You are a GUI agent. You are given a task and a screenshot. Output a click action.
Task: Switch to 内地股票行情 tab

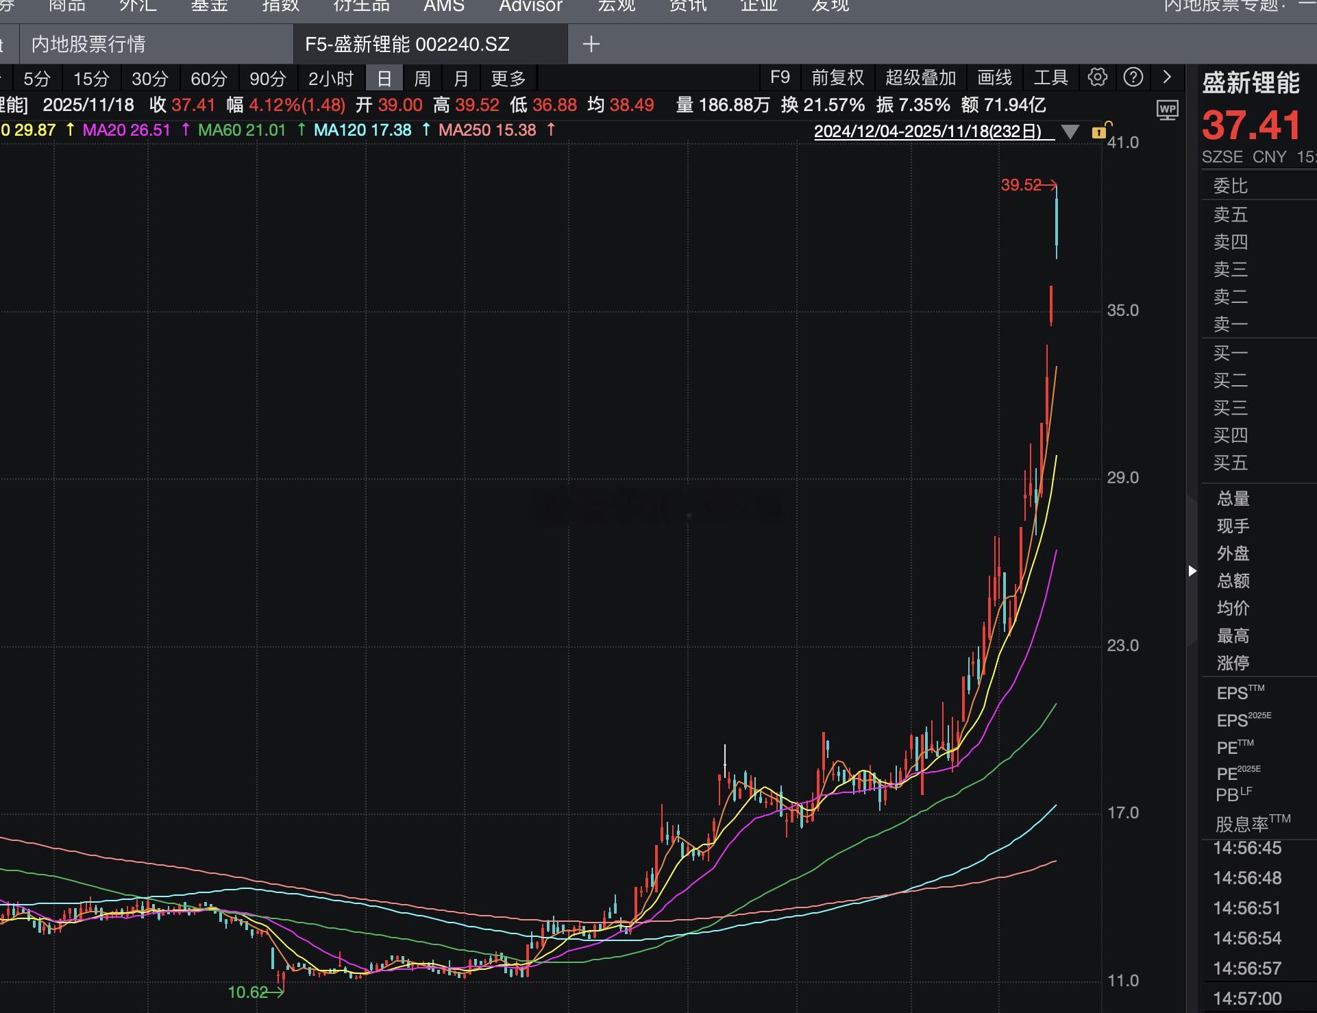coord(89,45)
